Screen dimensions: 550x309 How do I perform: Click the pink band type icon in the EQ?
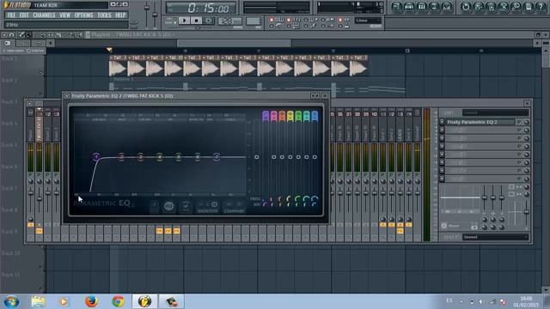(273, 116)
